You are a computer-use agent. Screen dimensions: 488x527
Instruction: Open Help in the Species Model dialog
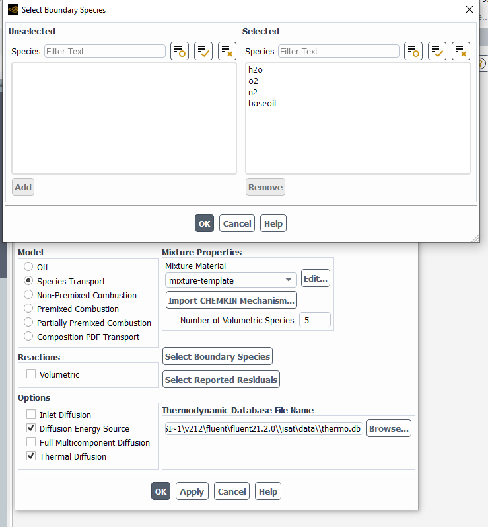268,491
